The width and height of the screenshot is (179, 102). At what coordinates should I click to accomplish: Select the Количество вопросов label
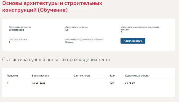tap(20, 27)
